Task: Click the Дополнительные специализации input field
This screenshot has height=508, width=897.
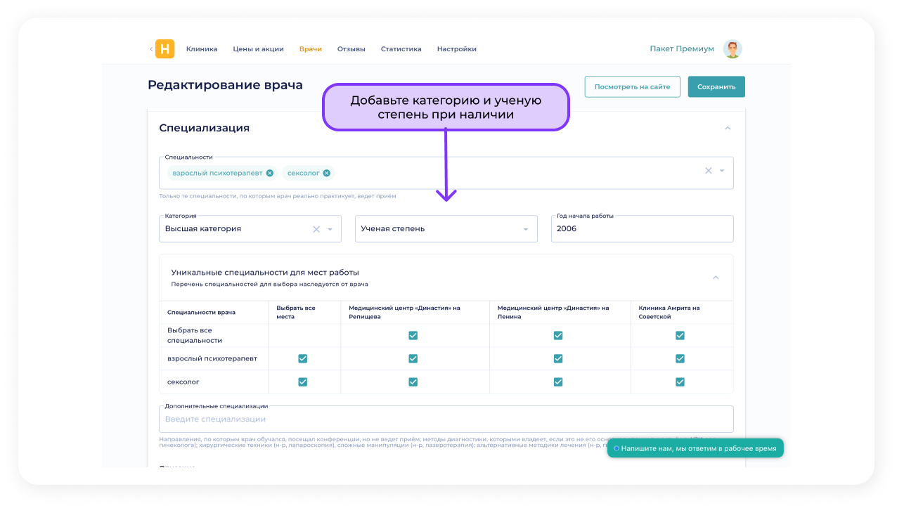Action: pyautogui.click(x=446, y=419)
